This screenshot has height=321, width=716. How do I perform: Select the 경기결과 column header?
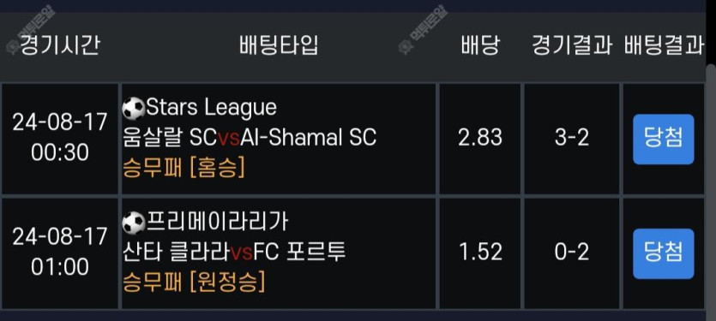[x=572, y=45]
